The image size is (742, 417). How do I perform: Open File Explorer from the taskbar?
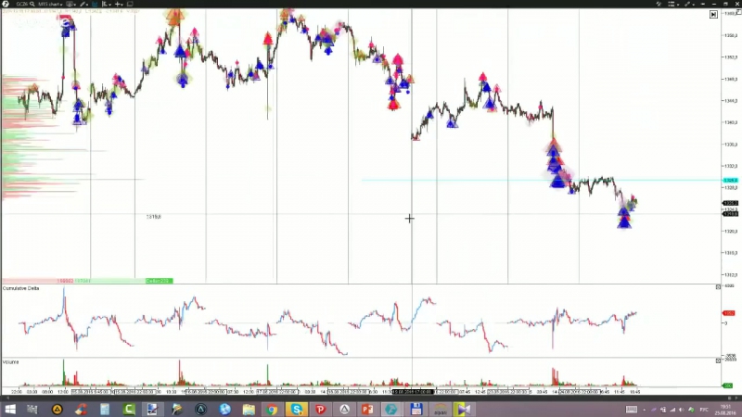tap(249, 409)
